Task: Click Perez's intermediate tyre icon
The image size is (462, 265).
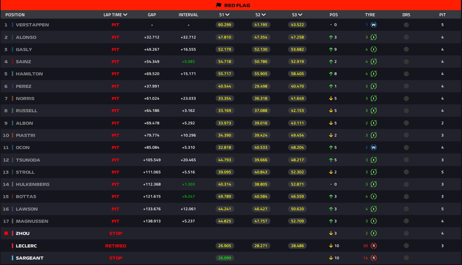Action: coord(374,86)
